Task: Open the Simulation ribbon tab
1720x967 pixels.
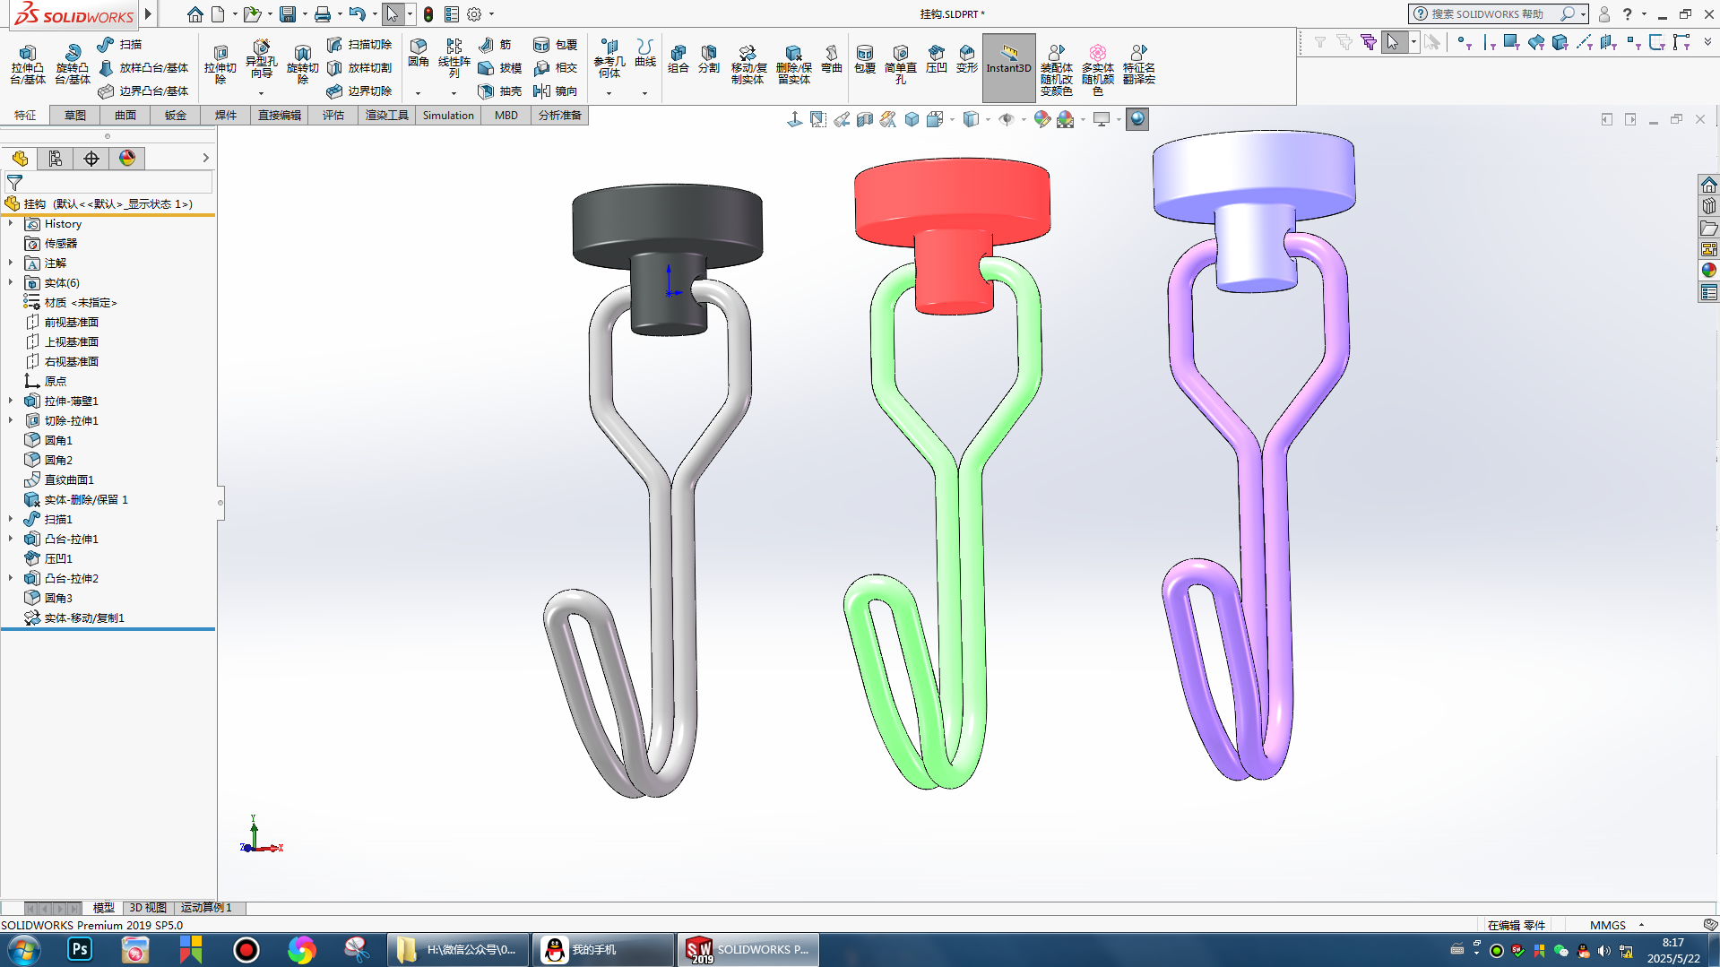Action: (448, 115)
